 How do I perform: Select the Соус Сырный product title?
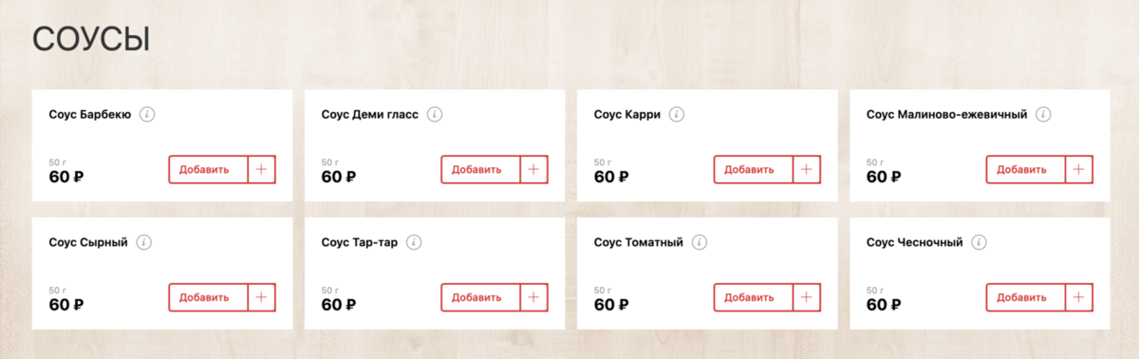point(88,242)
